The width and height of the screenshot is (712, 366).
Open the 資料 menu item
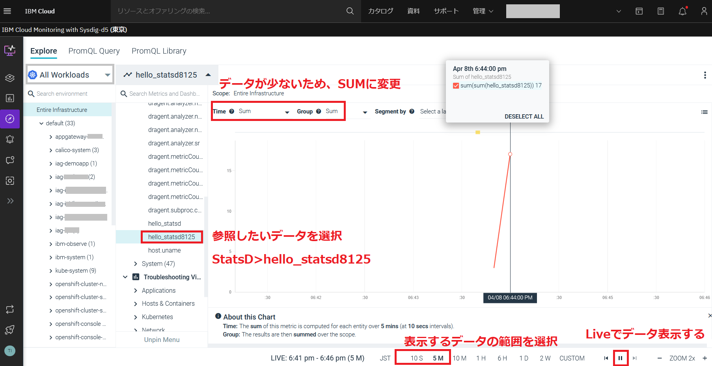pos(413,11)
